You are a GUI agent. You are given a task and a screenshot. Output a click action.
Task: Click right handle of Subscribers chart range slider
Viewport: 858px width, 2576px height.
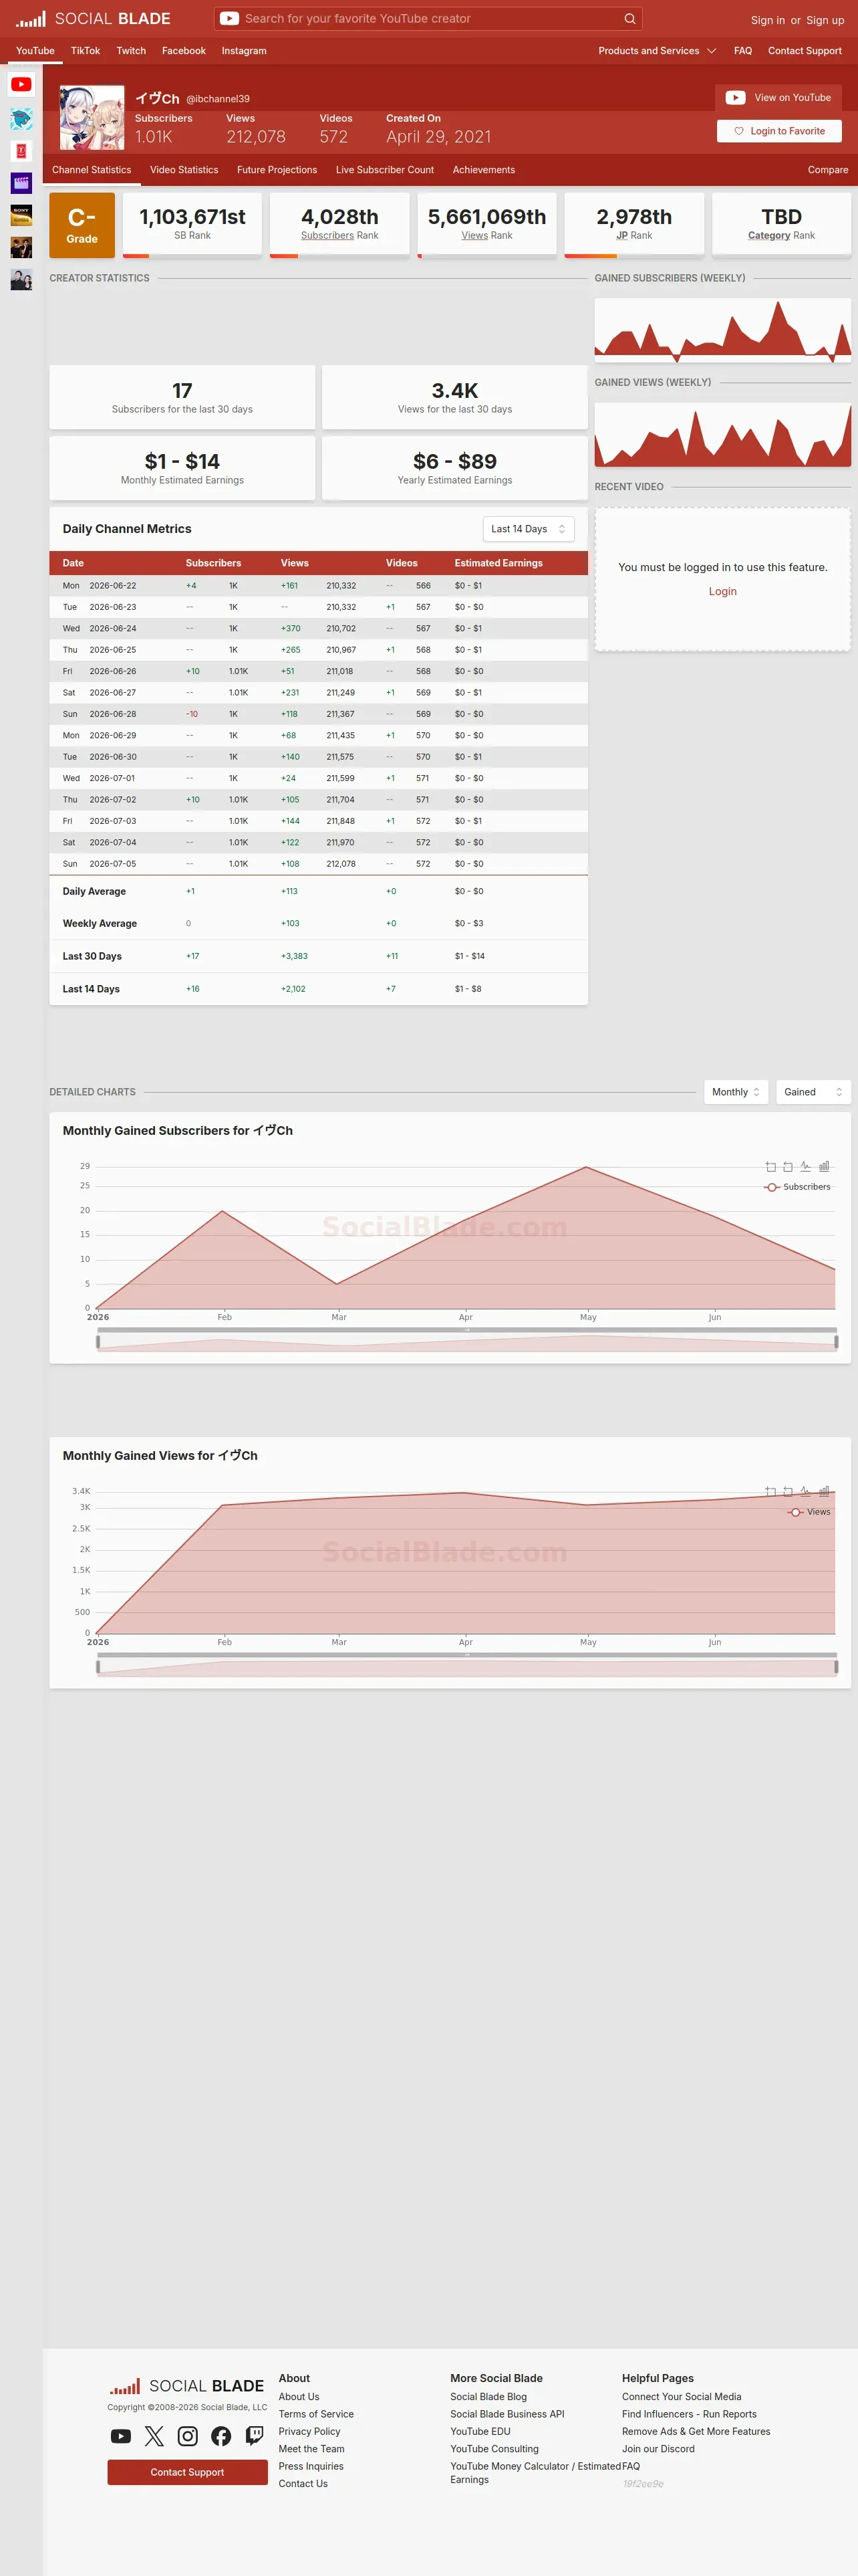click(836, 1341)
